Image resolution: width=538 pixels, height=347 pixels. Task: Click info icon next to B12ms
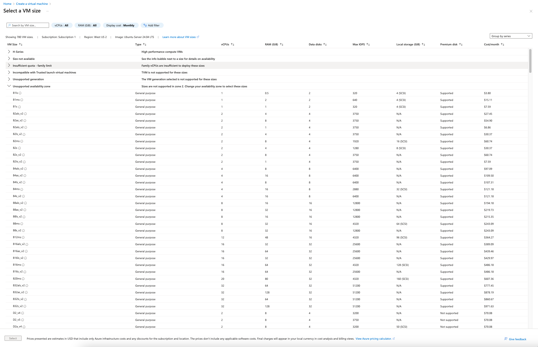point(23,237)
